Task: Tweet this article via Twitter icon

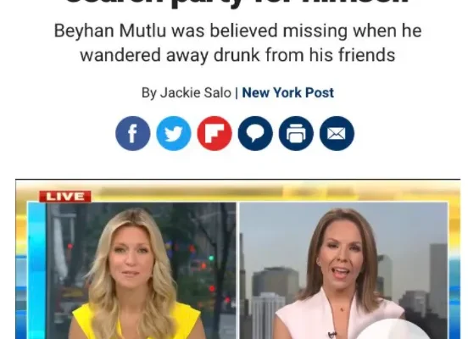Action: [174, 133]
